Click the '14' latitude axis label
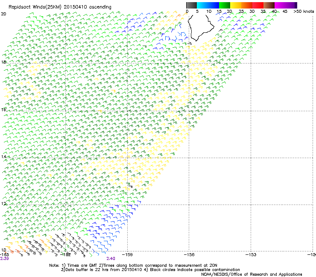316x277 pixels. point(3,157)
